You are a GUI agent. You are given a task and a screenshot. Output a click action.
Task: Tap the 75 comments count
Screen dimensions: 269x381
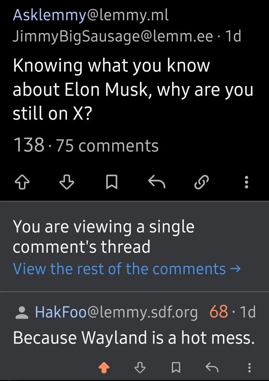click(107, 146)
